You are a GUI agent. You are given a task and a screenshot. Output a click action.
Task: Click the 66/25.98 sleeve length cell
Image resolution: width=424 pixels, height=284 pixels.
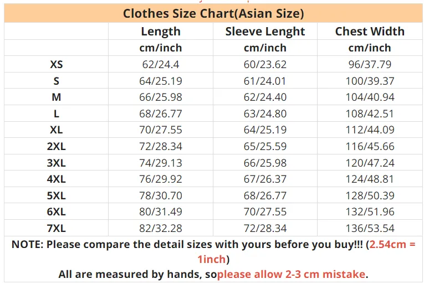click(x=265, y=163)
